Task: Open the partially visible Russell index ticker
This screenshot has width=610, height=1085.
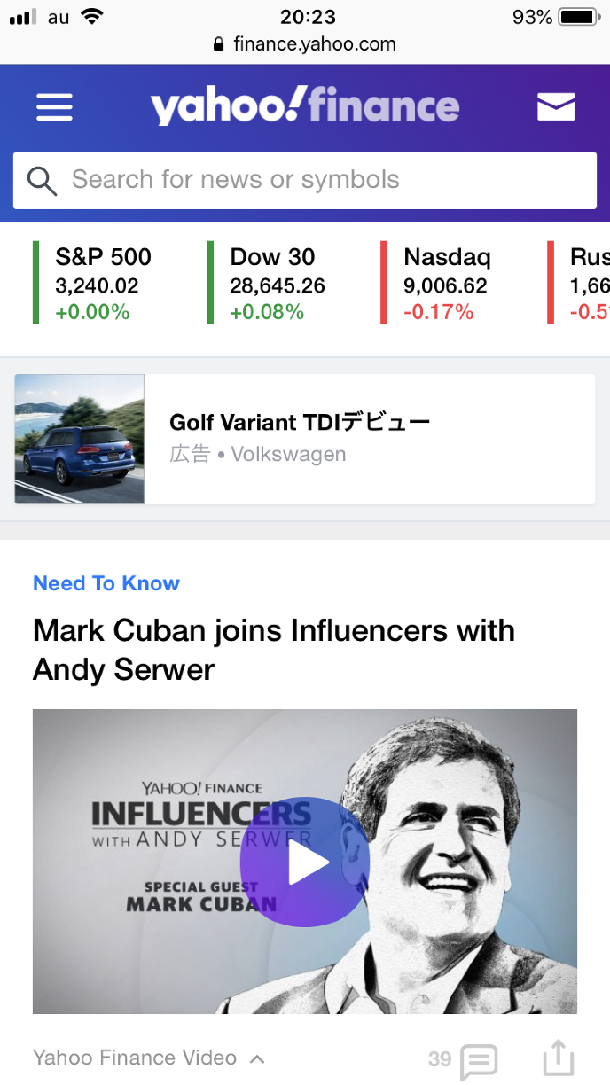Action: (587, 284)
